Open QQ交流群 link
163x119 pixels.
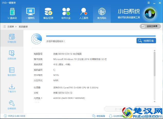click(x=116, y=116)
